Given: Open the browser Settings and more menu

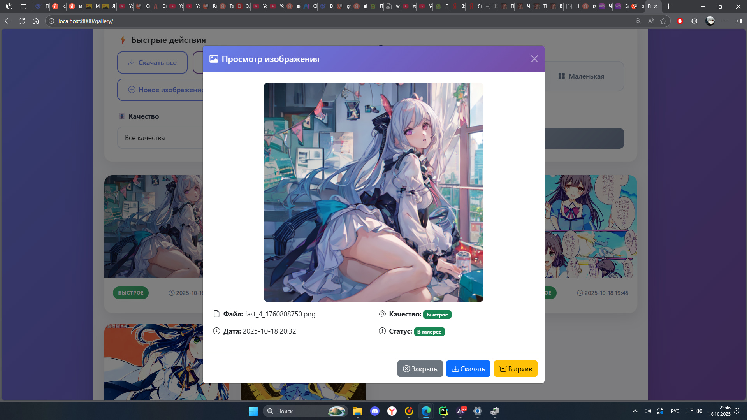Looking at the screenshot, I should [724, 21].
